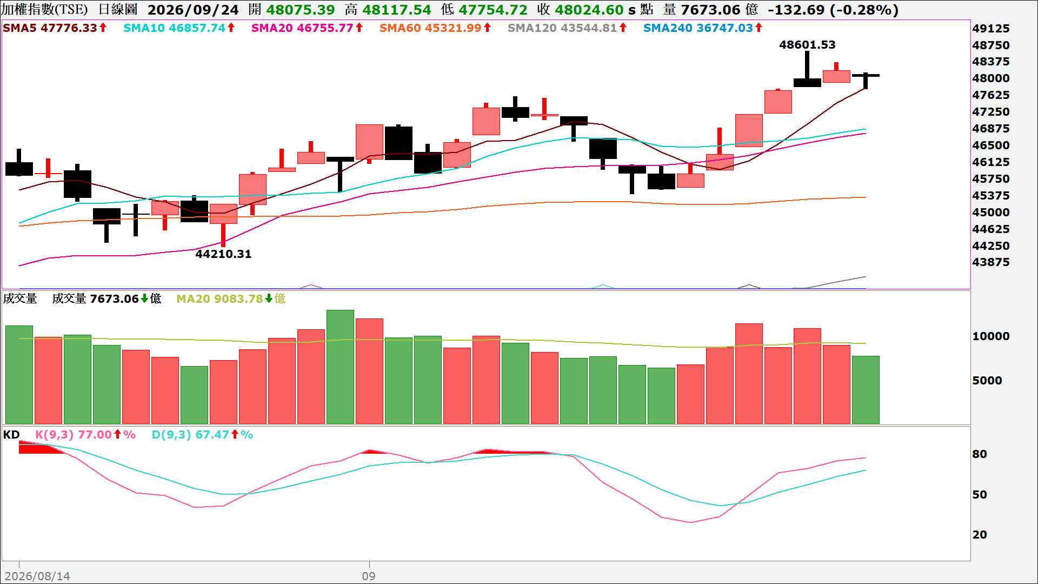This screenshot has height=584, width=1038.
Task: Click the final green volume bar
Action: pyautogui.click(x=866, y=390)
